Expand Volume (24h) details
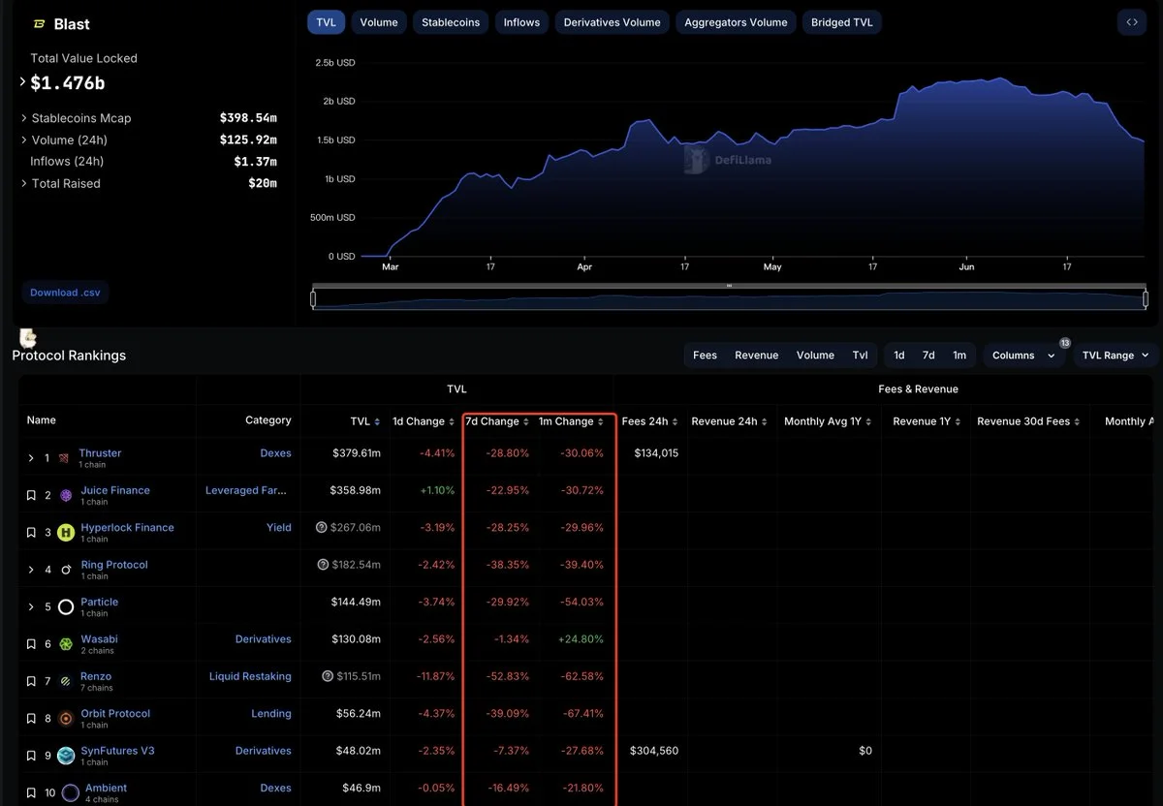The image size is (1163, 806). tap(23, 140)
